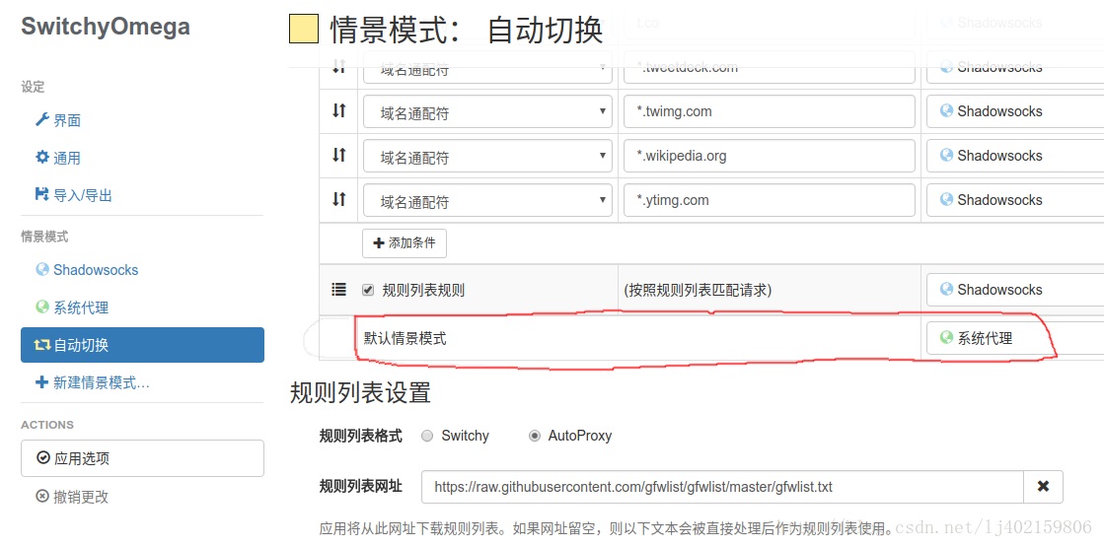Click 新建情景模式 to add profile
Viewport: 1104px width, 547px height.
point(92,382)
